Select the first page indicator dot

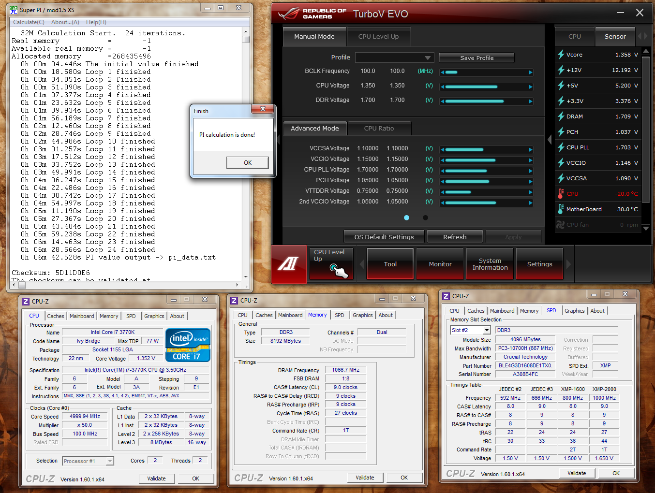[406, 217]
